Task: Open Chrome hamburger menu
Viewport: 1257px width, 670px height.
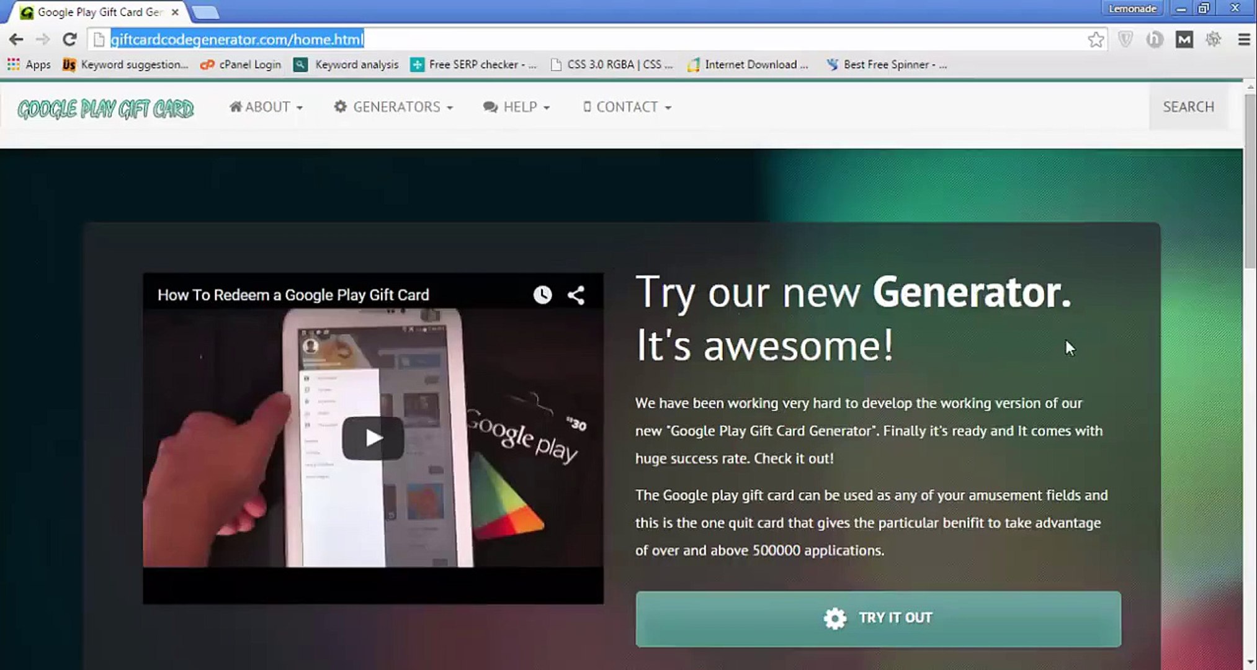Action: click(x=1243, y=40)
